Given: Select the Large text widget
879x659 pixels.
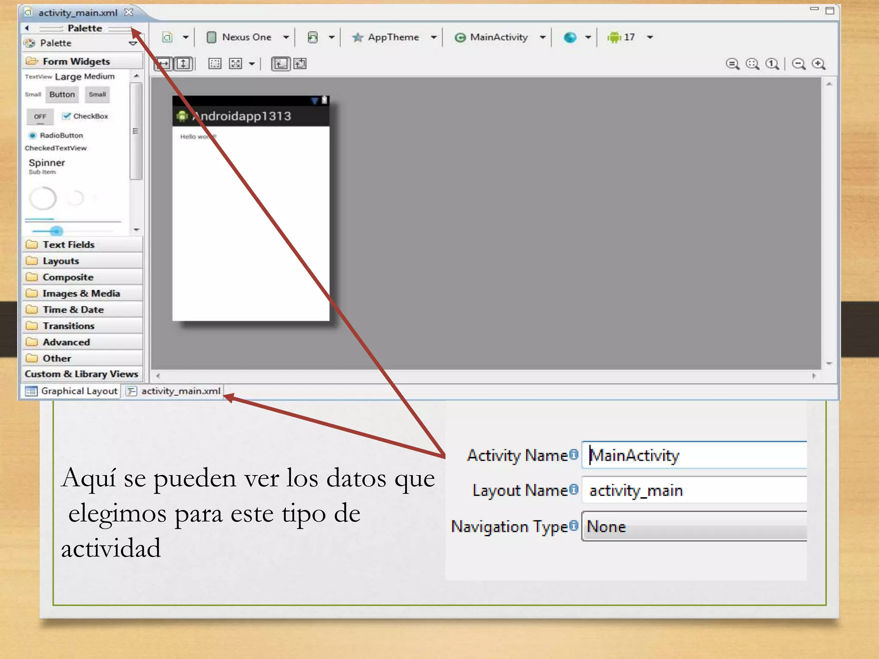Looking at the screenshot, I should point(68,77).
